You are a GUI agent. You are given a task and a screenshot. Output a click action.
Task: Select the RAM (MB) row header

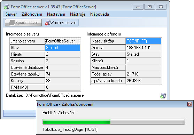pos(28,87)
